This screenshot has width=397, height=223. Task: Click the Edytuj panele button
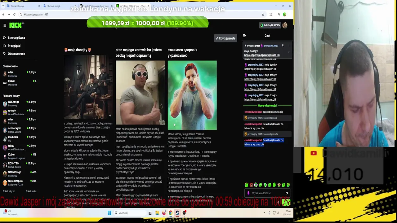point(226,38)
